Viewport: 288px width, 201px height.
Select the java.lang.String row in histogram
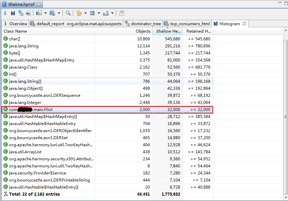pyautogui.click(x=24, y=46)
